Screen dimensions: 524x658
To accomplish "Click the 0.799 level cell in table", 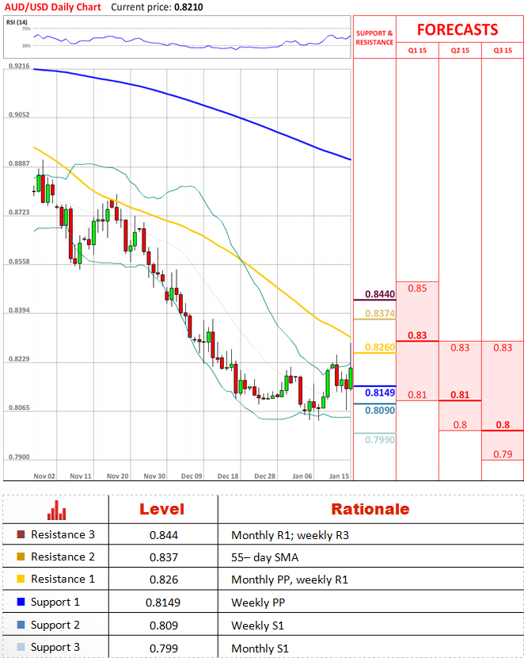I will (164, 648).
